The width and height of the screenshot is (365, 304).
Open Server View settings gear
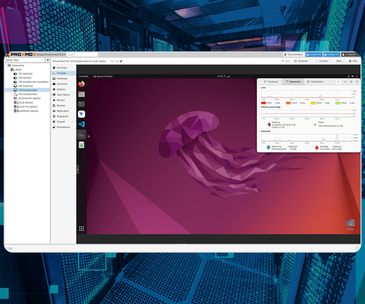(47, 60)
